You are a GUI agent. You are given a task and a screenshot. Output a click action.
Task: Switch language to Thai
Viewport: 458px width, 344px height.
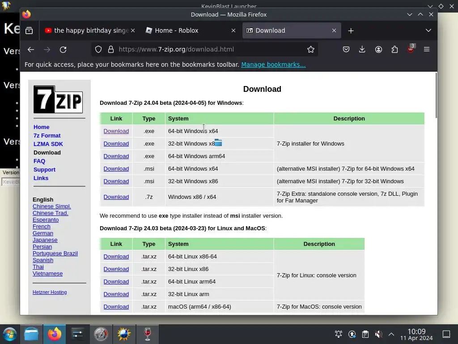(38, 267)
